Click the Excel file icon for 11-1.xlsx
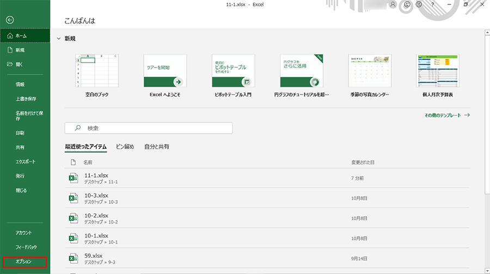This screenshot has width=490, height=274. 73,178
